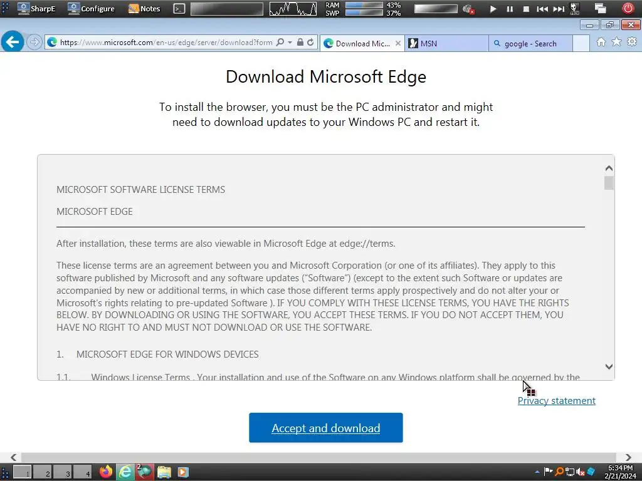This screenshot has width=642, height=481.
Task: Expand hidden system tray icons
Action: 537,472
